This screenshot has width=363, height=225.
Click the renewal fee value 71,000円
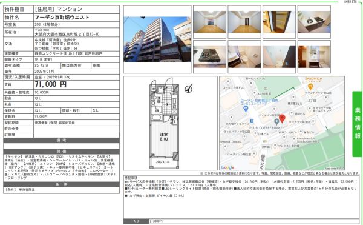[x=41, y=116]
